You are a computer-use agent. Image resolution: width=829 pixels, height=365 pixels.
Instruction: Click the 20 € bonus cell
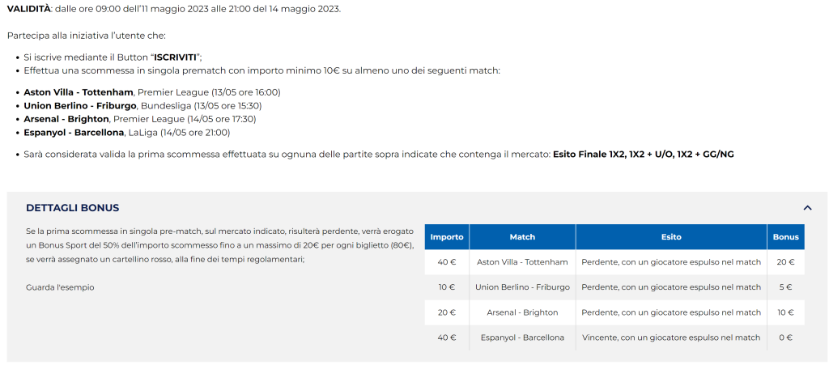[785, 262]
